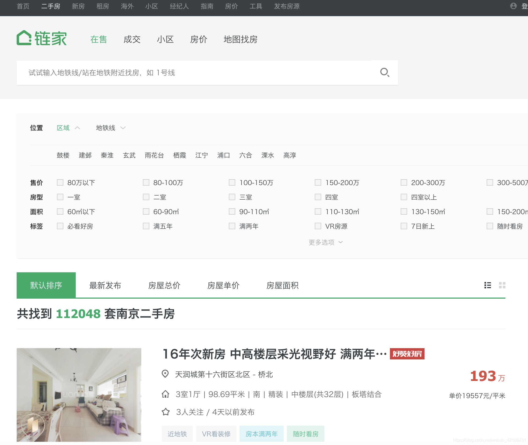The height and width of the screenshot is (445, 528).
Task: Click the red 好赞好房 badge
Action: click(407, 354)
